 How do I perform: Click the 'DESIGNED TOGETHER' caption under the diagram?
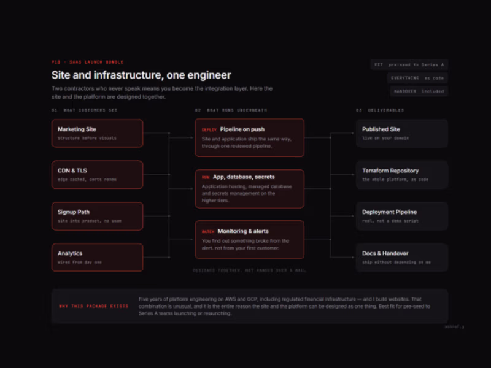(x=249, y=270)
